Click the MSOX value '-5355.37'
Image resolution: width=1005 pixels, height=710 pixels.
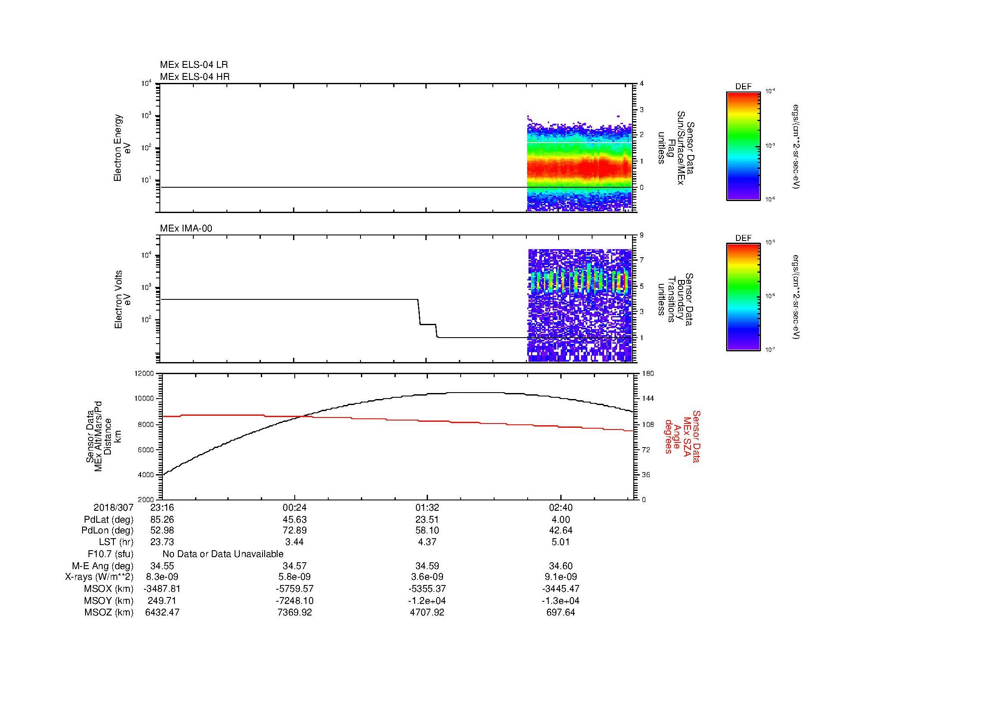pyautogui.click(x=427, y=589)
